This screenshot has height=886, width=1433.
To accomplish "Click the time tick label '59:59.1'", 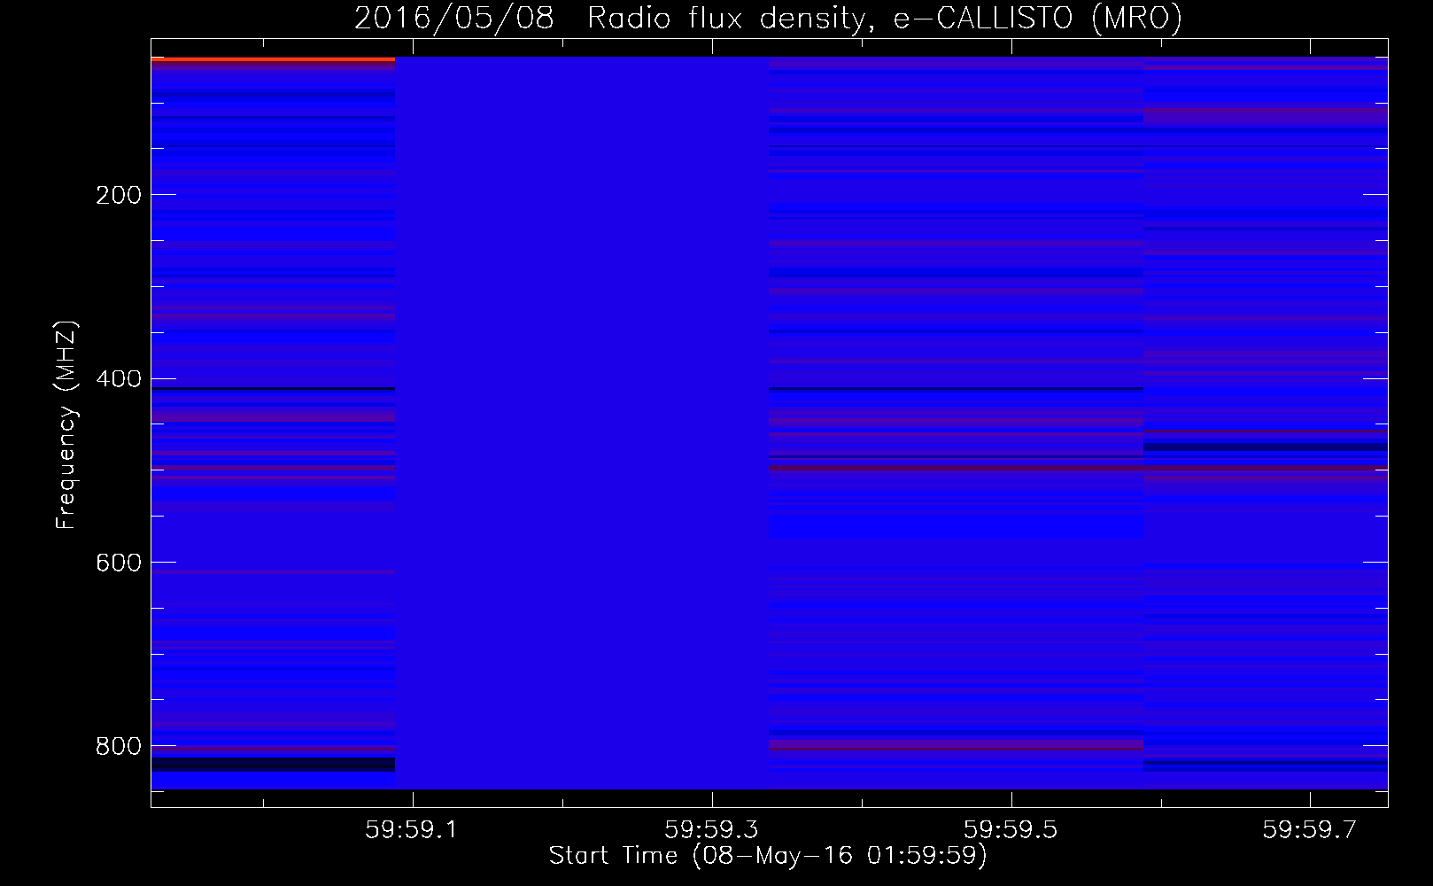I will (x=412, y=829).
